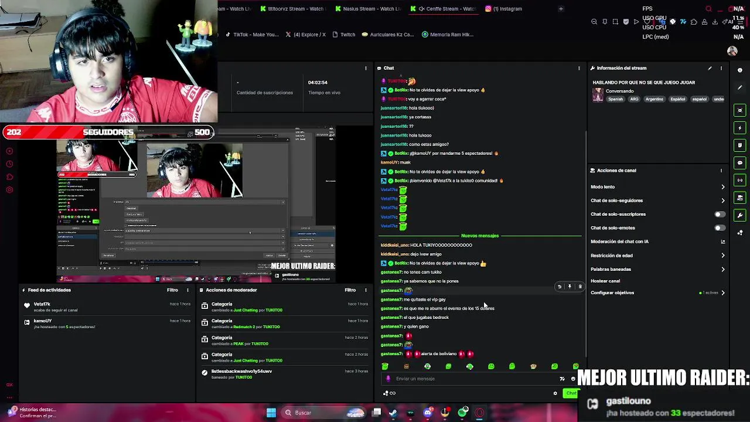
Task: Open TikTok bookmark
Action: [252, 35]
